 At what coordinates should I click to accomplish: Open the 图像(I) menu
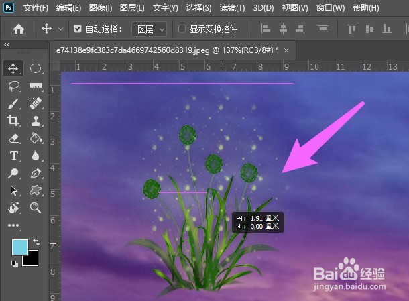click(101, 8)
